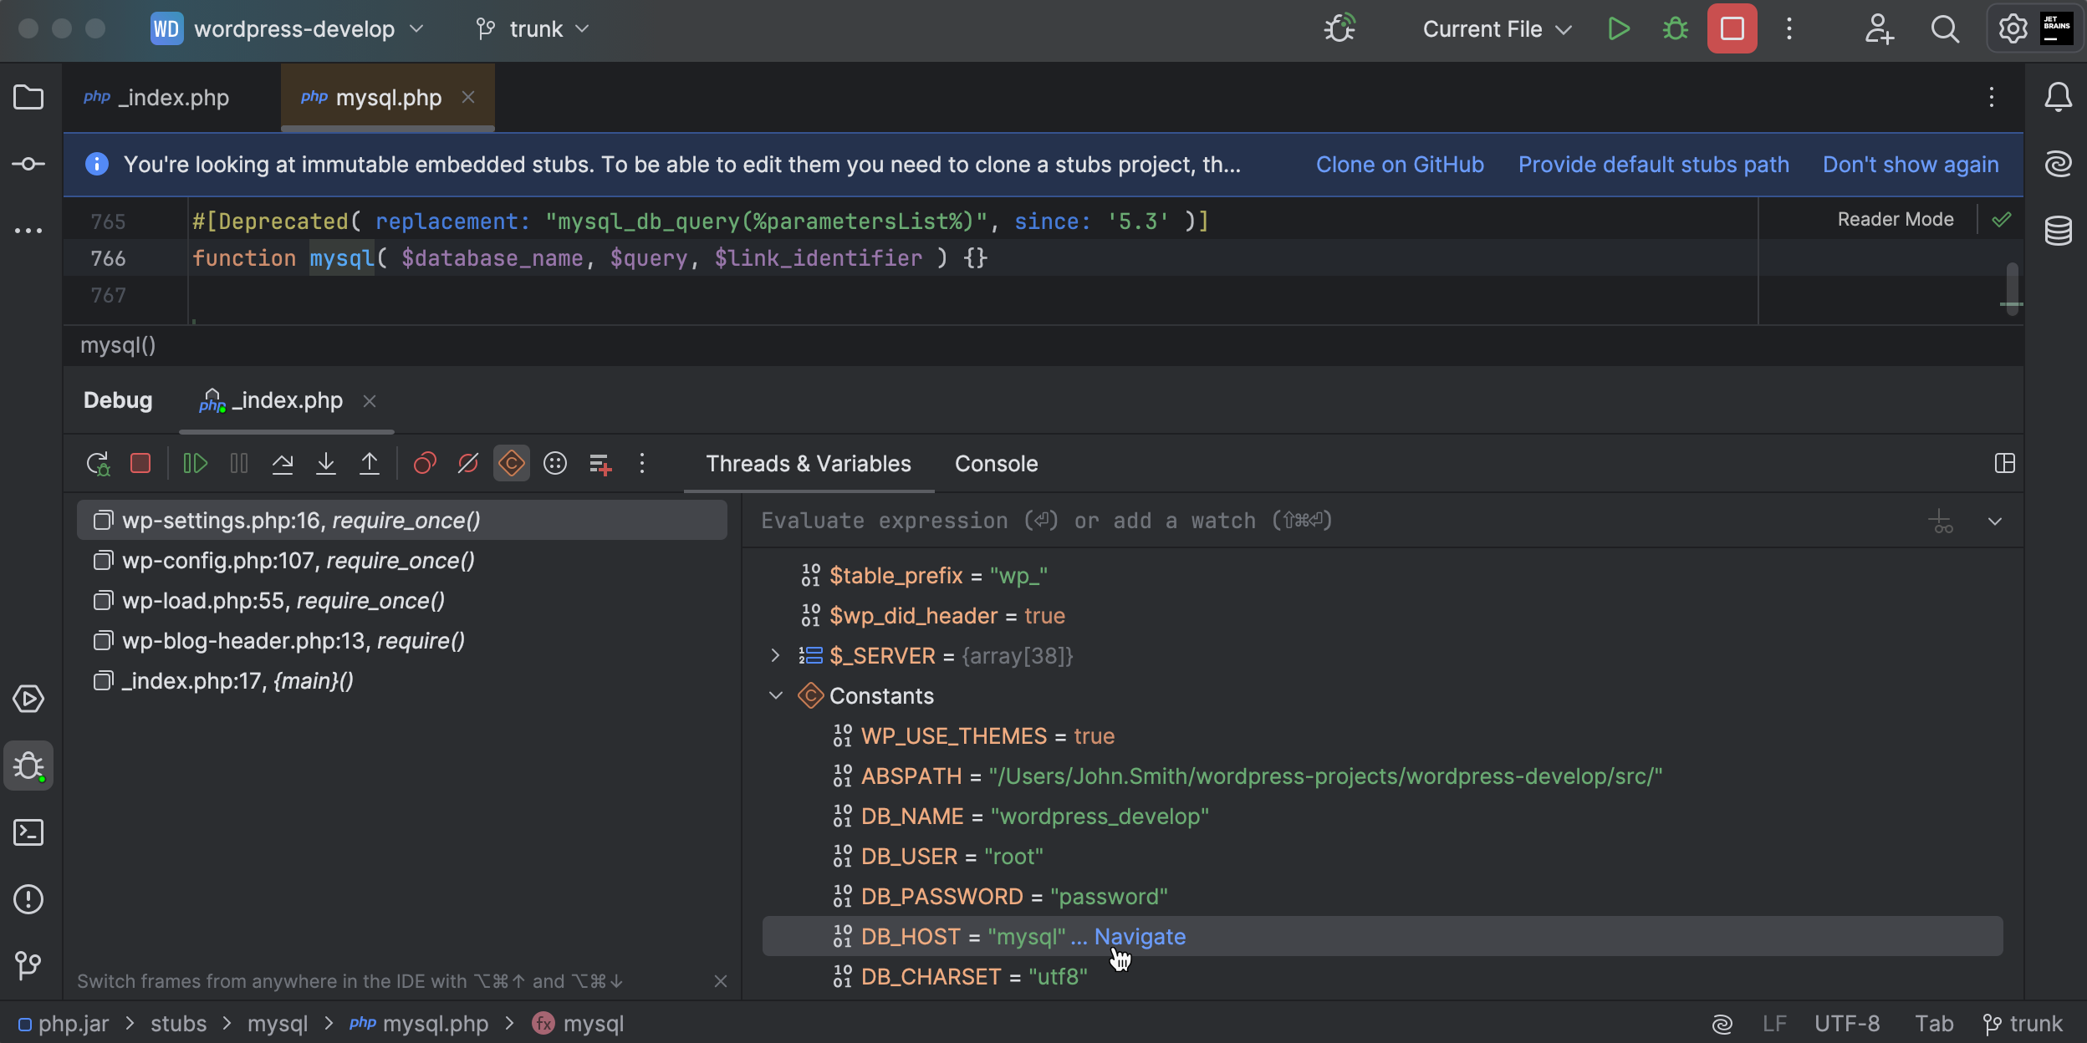2087x1043 pixels.
Task: Stop the debug session
Action: [x=140, y=463]
